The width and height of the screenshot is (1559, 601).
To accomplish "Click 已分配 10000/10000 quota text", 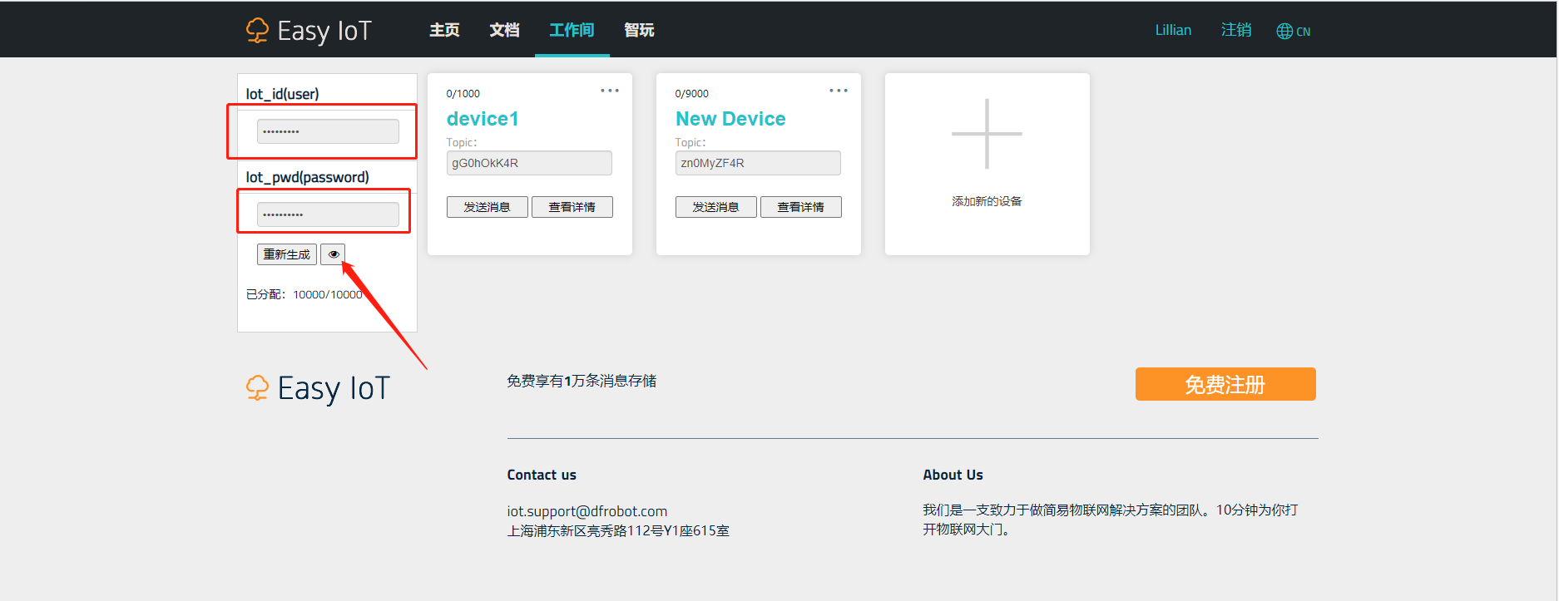I will coord(304,294).
